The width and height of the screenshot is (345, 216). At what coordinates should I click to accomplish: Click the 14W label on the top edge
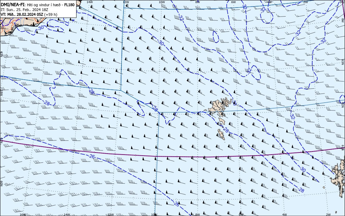89,2
